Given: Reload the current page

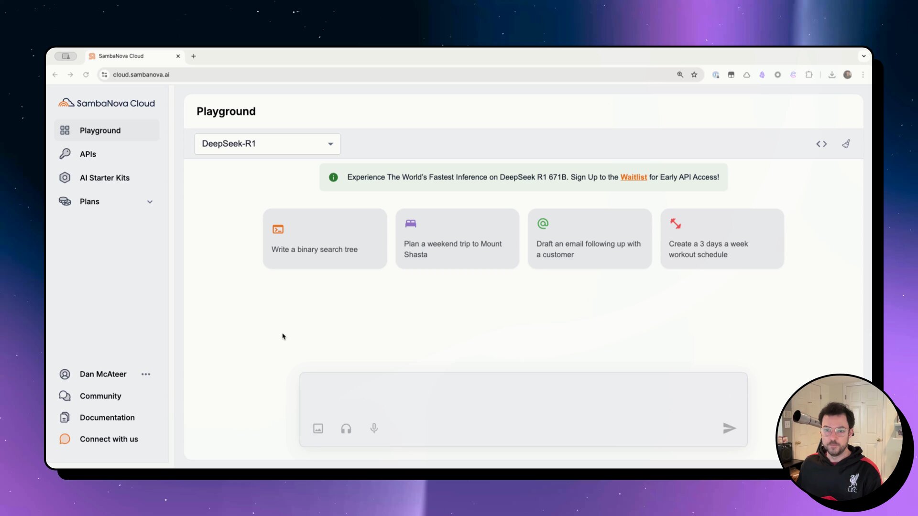Looking at the screenshot, I should pyautogui.click(x=86, y=75).
